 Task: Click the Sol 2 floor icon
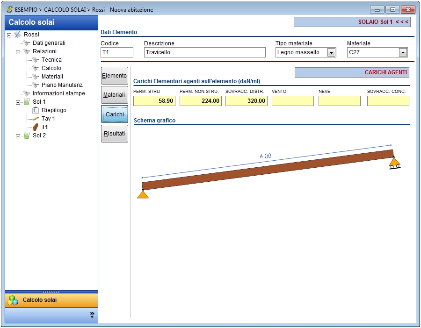click(x=27, y=135)
